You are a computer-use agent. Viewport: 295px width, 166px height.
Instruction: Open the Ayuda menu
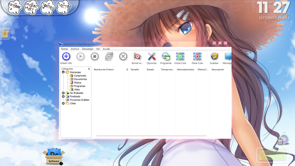[106, 49]
